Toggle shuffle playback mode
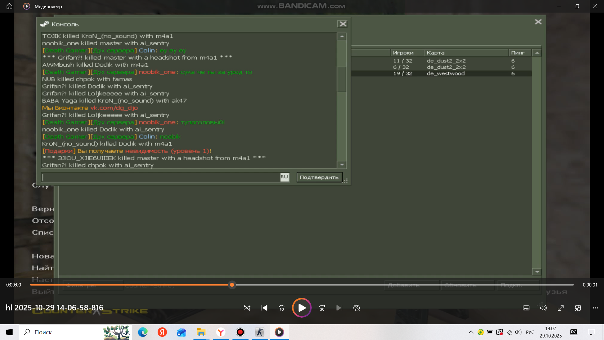The image size is (604, 340). tap(247, 308)
